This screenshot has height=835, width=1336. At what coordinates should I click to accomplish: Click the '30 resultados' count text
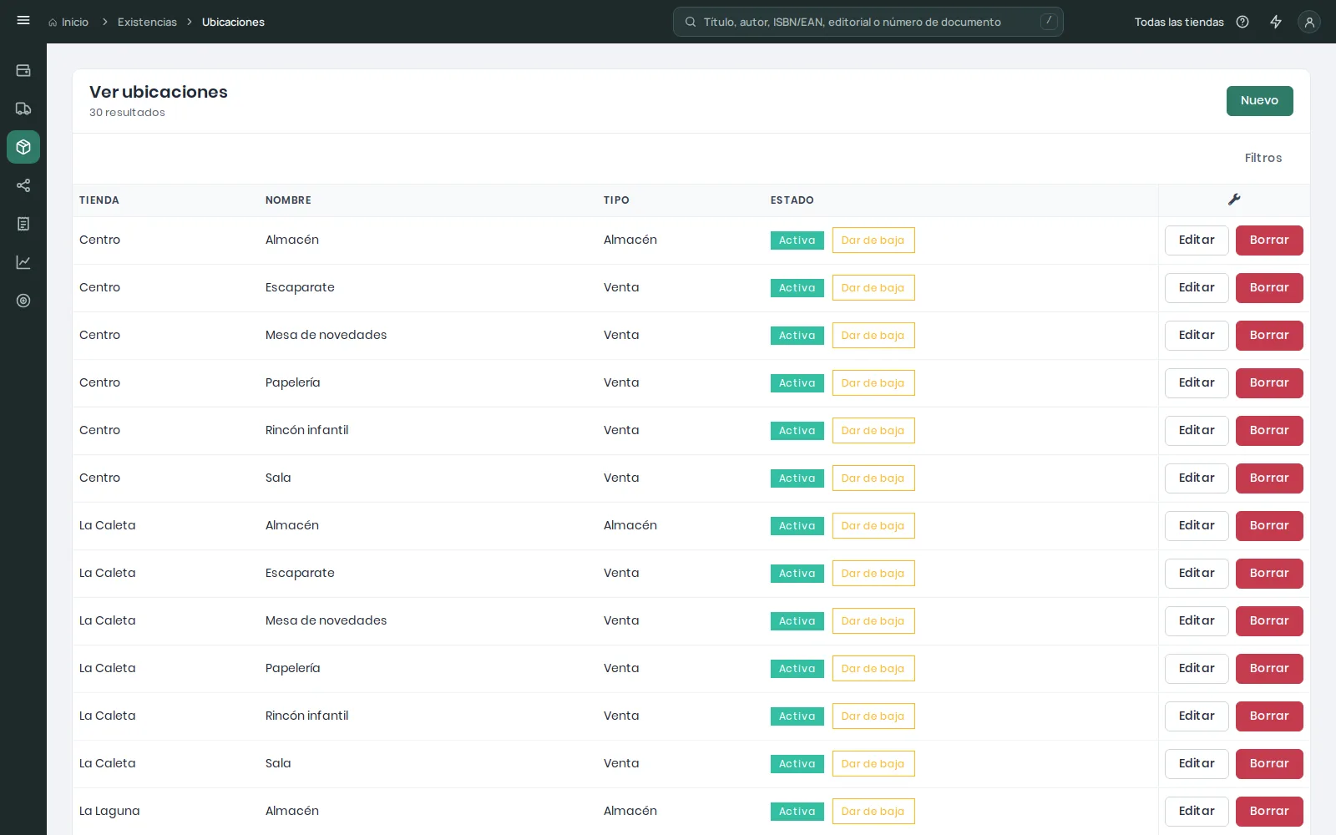coord(127,113)
